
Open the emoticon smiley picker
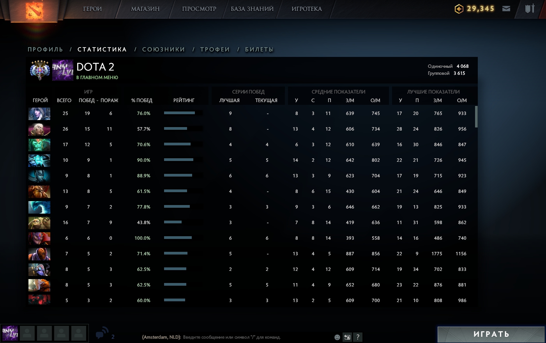337,337
